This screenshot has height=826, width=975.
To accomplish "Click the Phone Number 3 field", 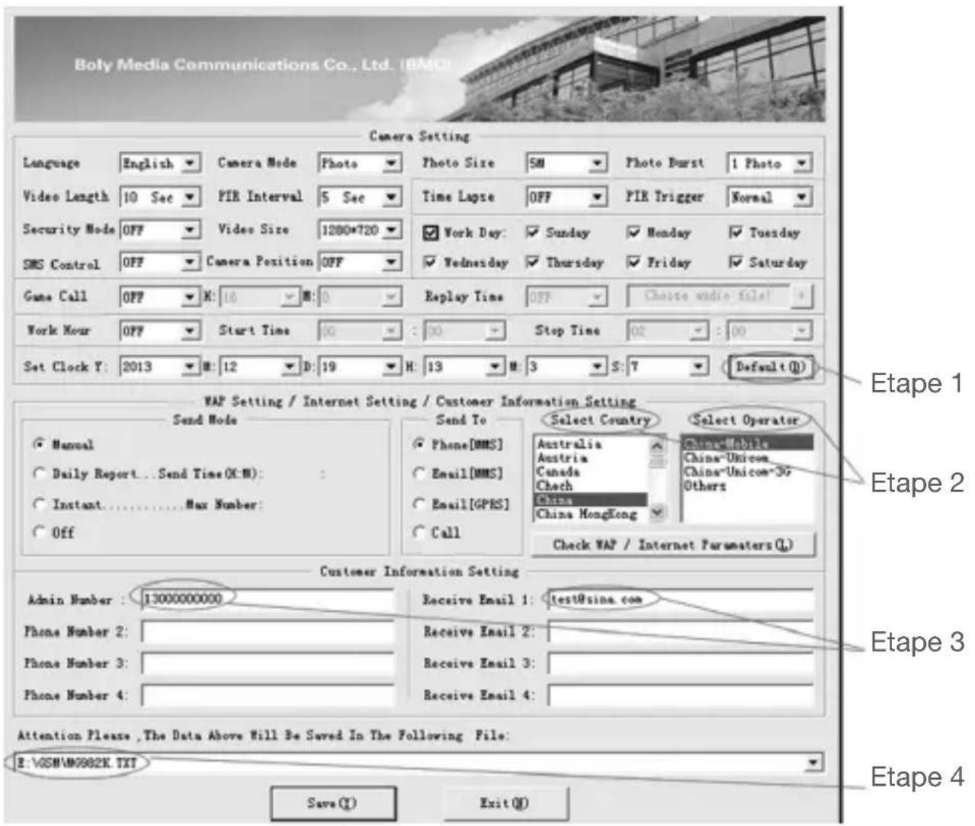I will 268,664.
